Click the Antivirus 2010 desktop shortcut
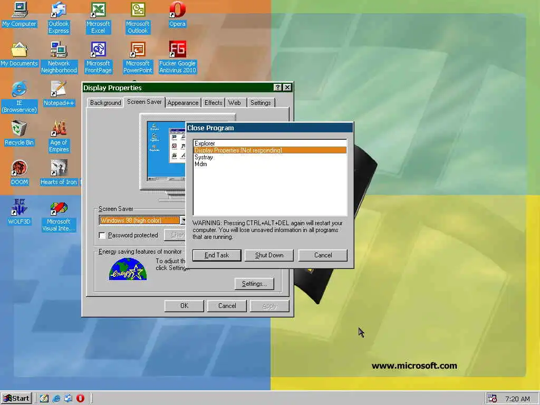The image size is (540, 405). pos(177,57)
